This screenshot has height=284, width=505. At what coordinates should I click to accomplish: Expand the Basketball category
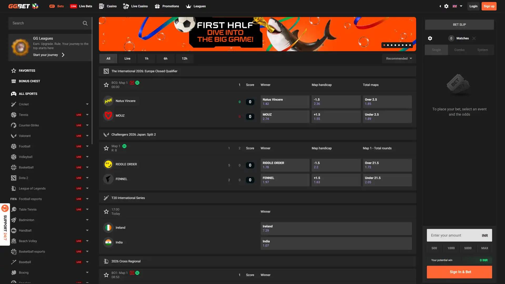click(x=87, y=167)
